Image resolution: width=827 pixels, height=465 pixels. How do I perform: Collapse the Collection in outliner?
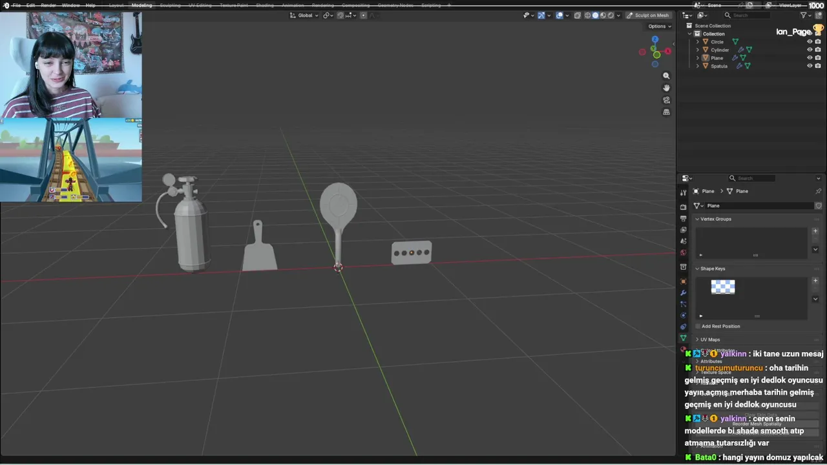pos(689,34)
